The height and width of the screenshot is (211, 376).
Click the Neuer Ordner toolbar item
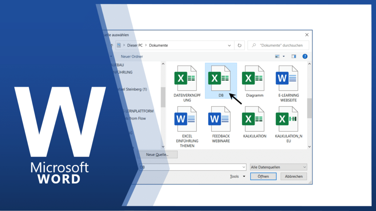(132, 57)
